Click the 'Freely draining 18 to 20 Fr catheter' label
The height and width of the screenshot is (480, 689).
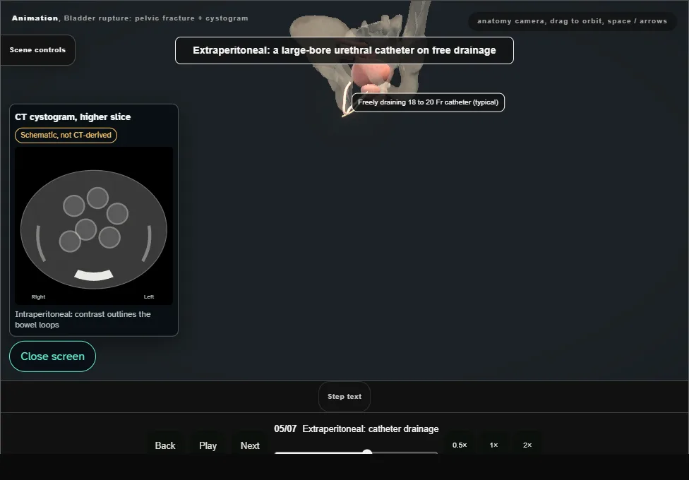428,102
